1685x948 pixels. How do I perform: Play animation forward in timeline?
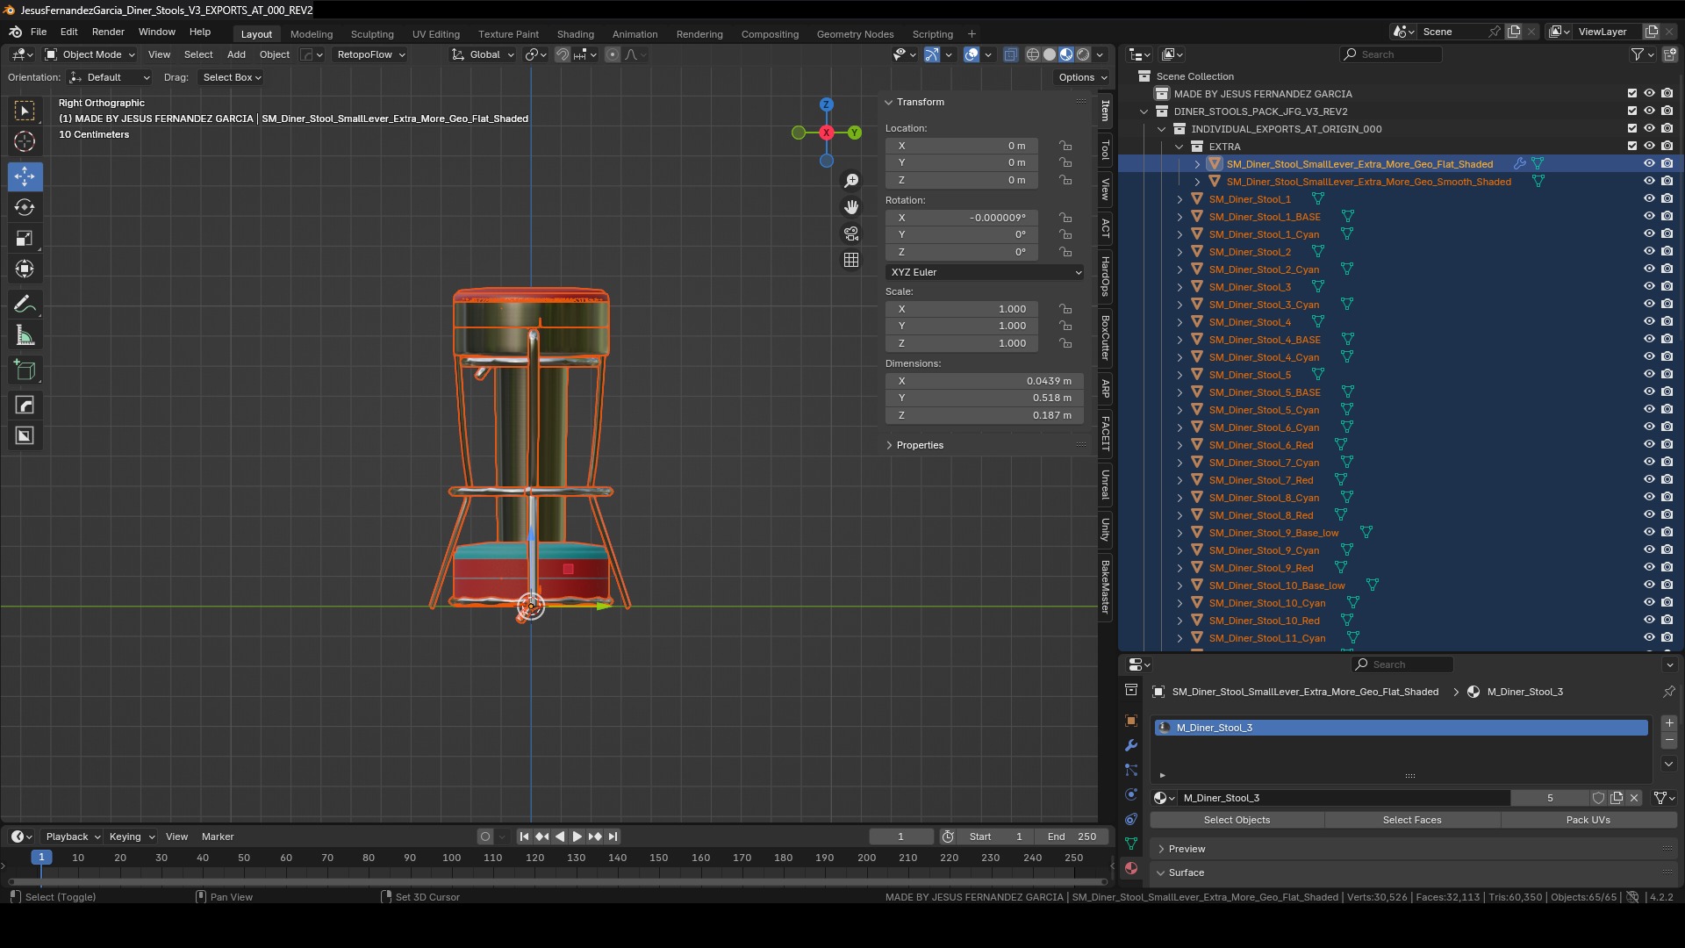(x=577, y=837)
